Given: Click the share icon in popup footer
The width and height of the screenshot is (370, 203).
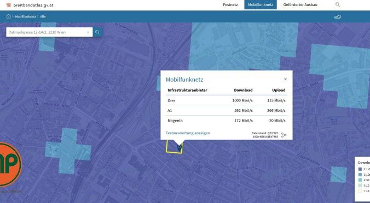Looking at the screenshot, I should pos(284,135).
